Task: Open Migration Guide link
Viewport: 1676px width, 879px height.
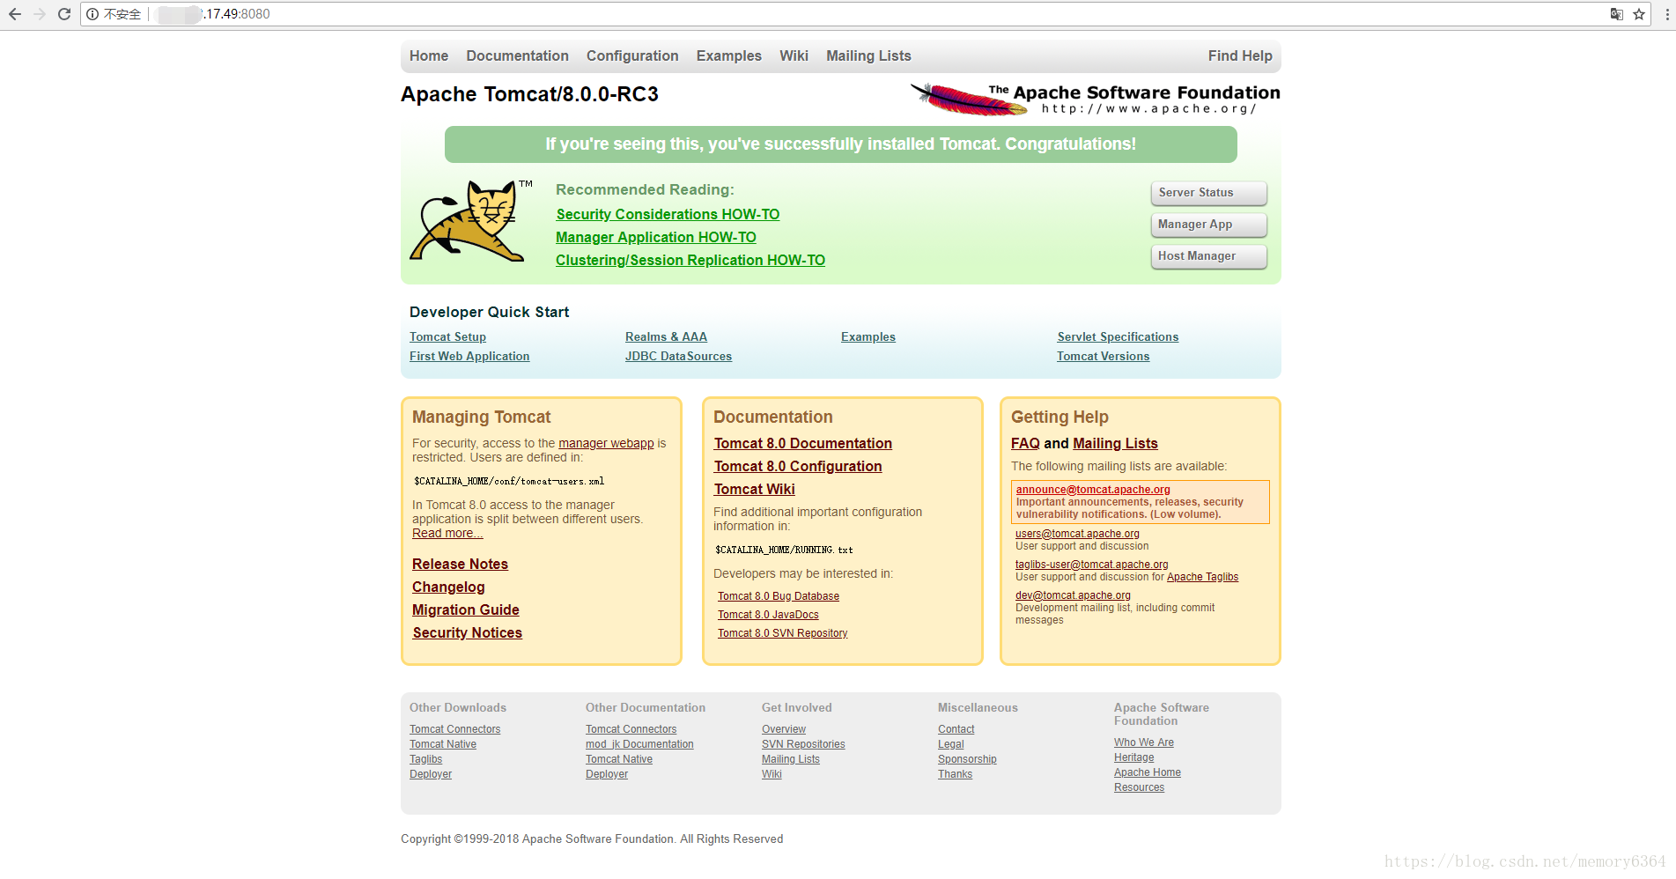Action: (x=466, y=610)
